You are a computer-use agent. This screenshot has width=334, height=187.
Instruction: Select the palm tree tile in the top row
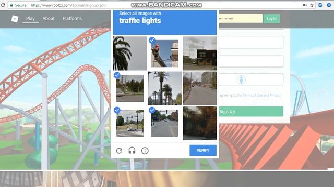[130, 53]
